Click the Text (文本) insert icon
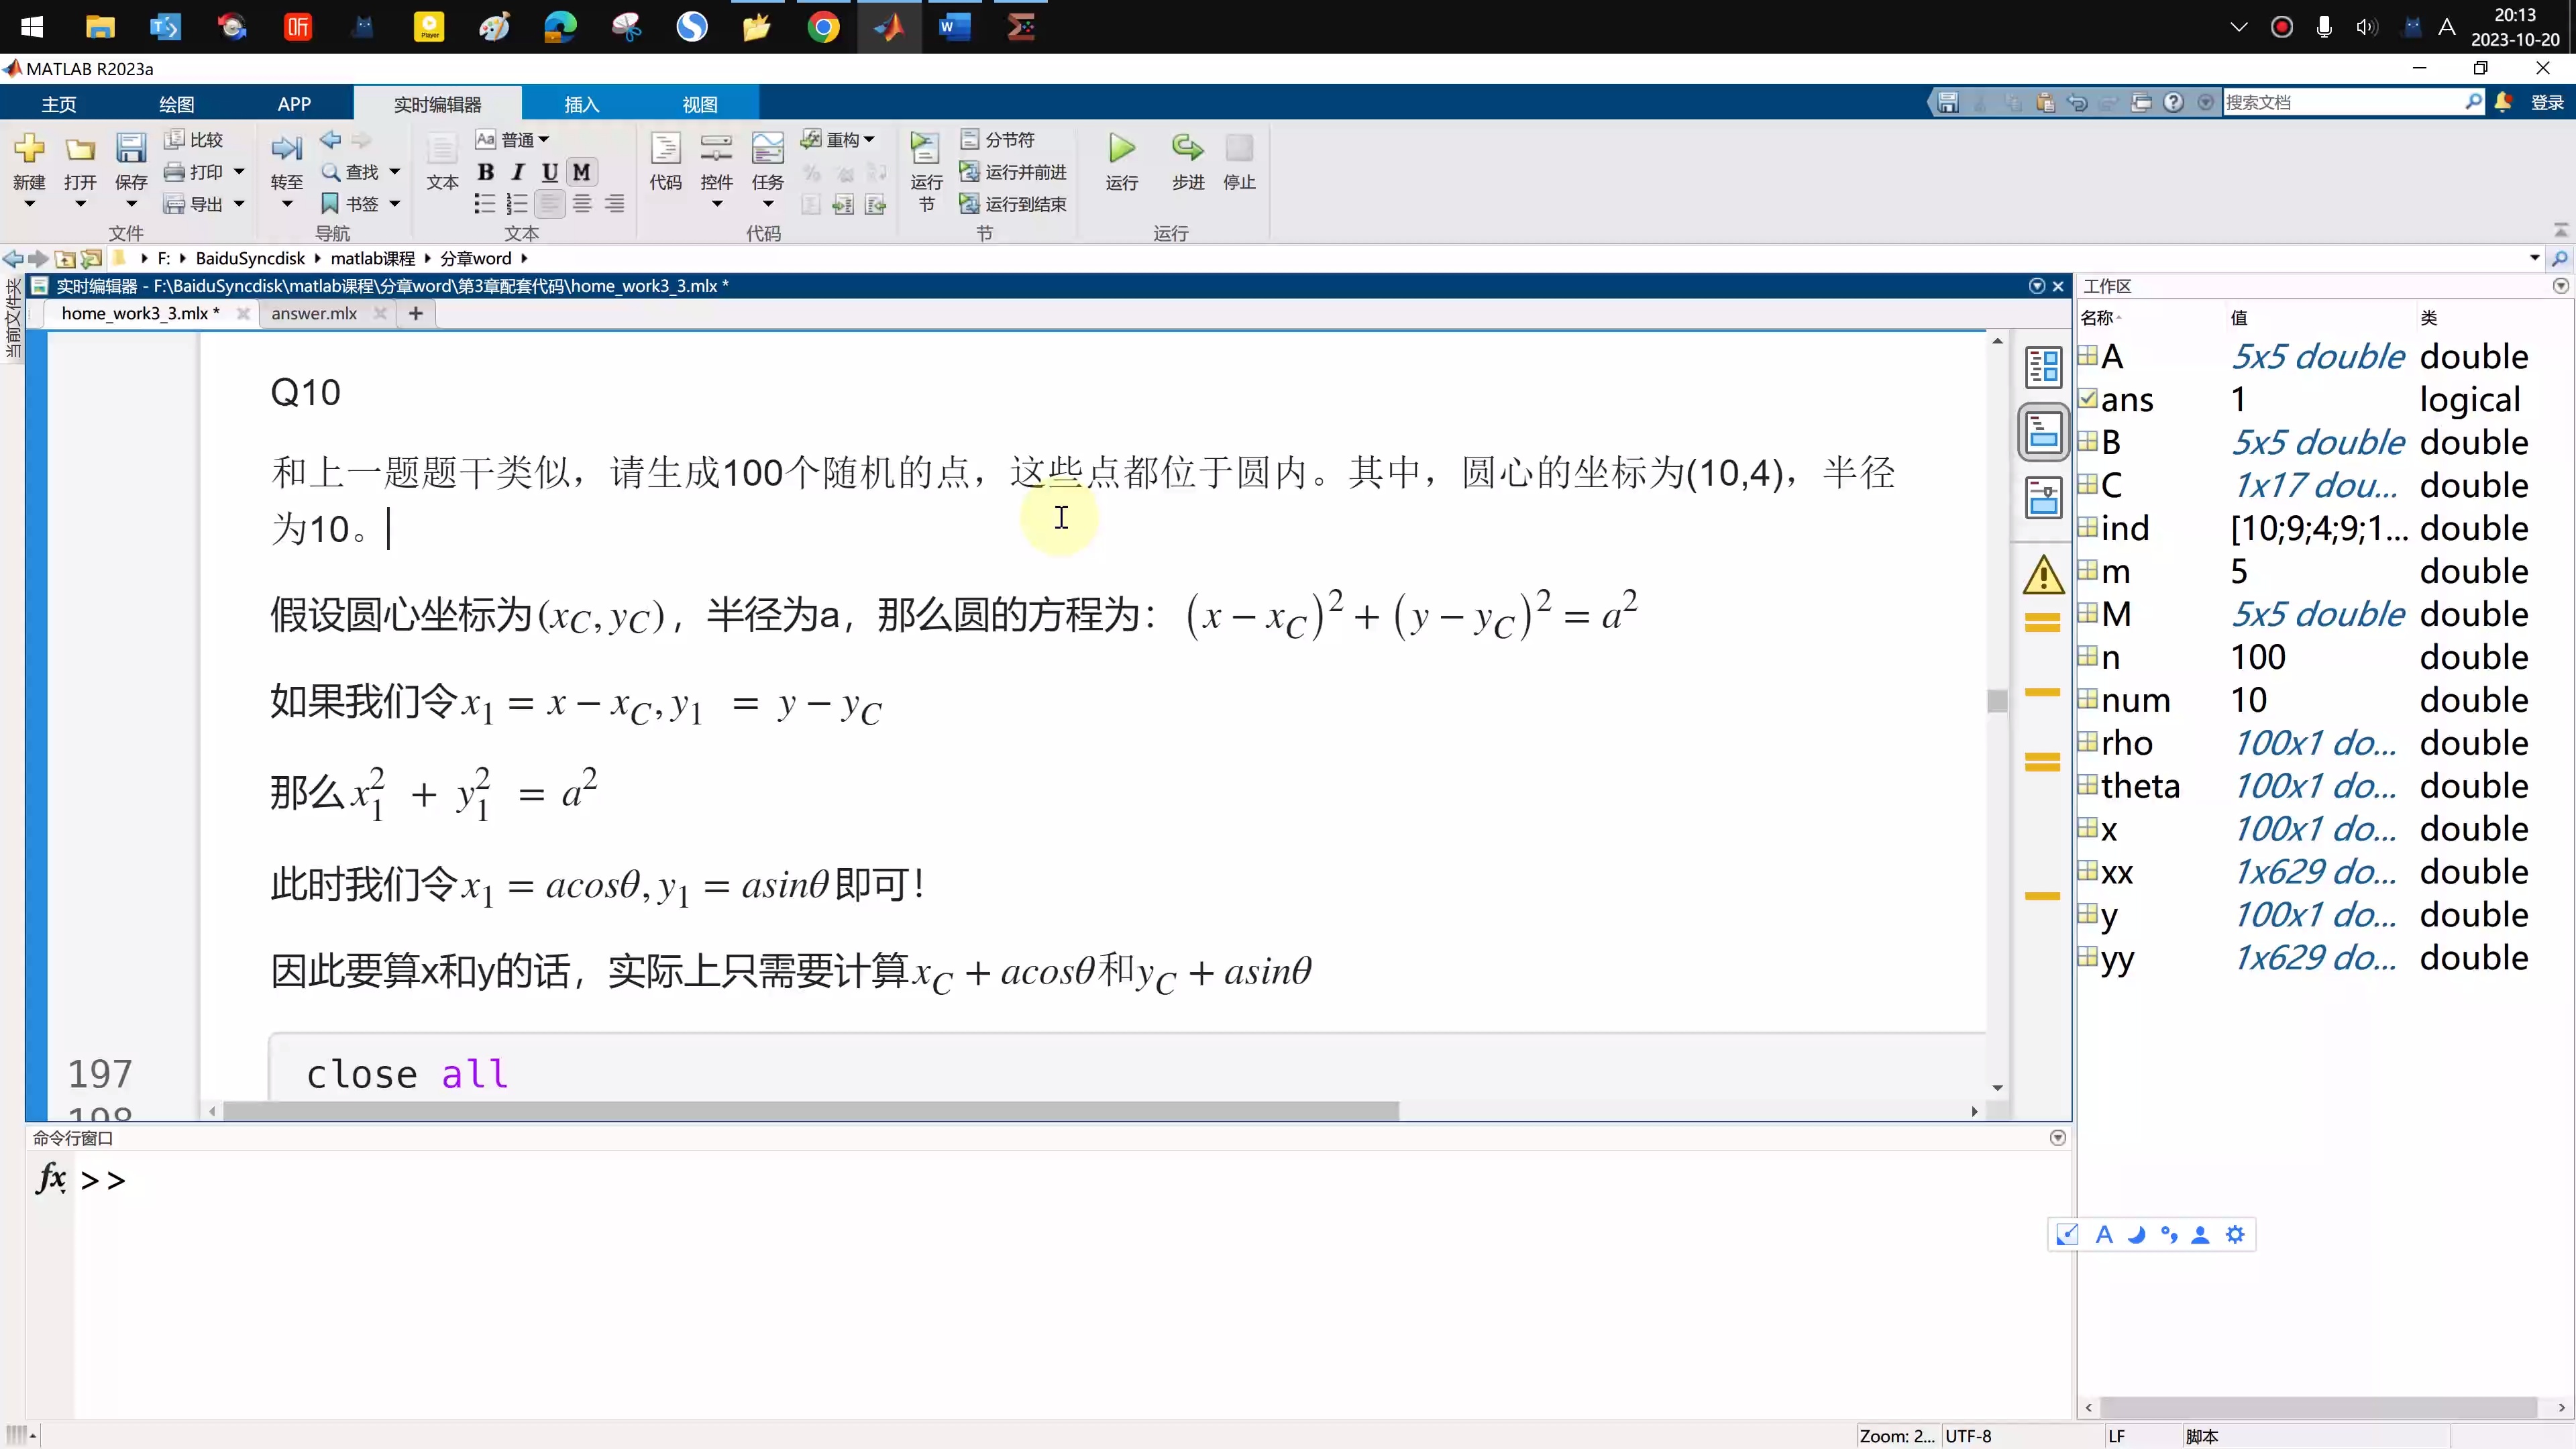Image resolution: width=2576 pixels, height=1449 pixels. [x=441, y=149]
